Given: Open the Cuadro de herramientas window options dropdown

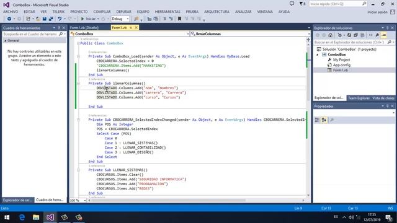Looking at the screenshot, I should 54,28.
